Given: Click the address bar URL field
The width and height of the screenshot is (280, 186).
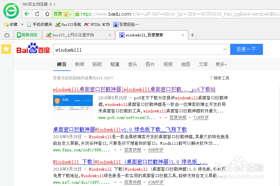Looking at the screenshot, I should pos(178,14).
